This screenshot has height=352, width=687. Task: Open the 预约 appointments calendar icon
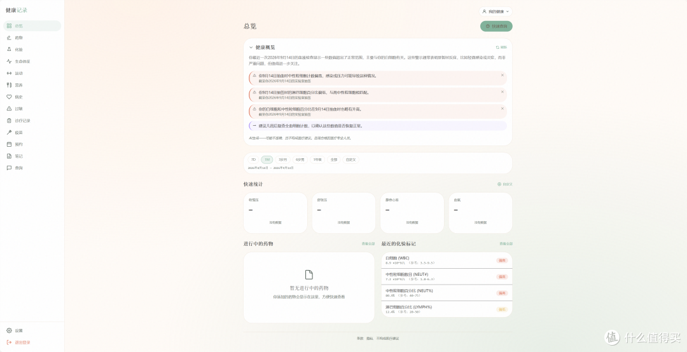pos(9,144)
